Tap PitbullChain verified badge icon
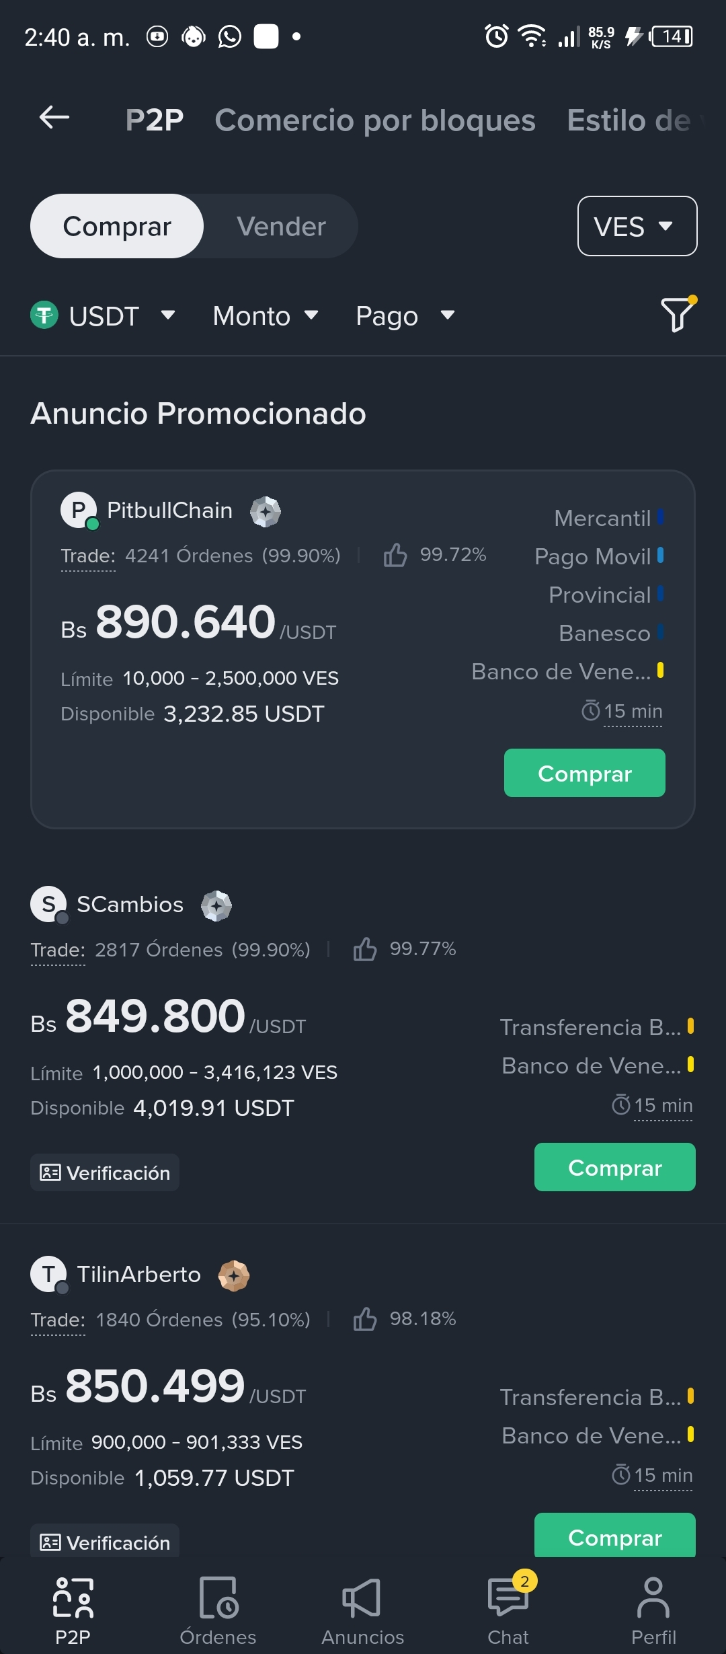Screen dimensions: 726x1654 pyautogui.click(x=266, y=511)
